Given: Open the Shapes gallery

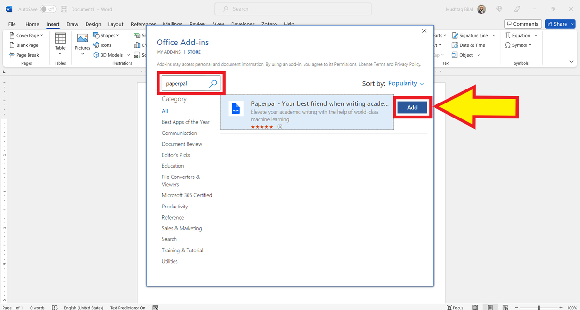Looking at the screenshot, I should click(106, 35).
